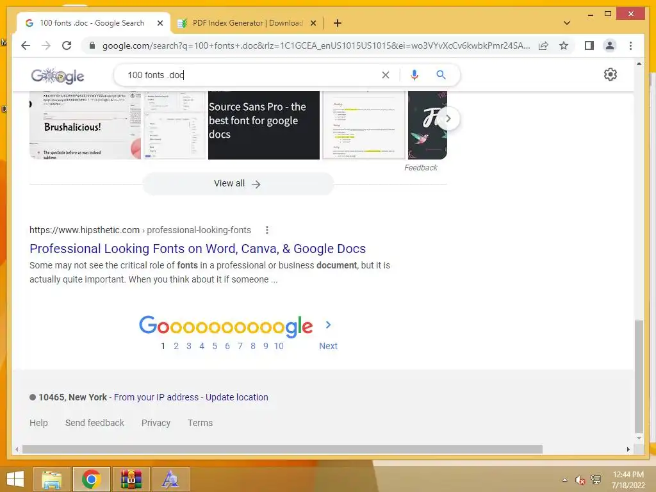Switch to the PDF Index Generator tab
This screenshot has width=656, height=492.
coord(247,23)
